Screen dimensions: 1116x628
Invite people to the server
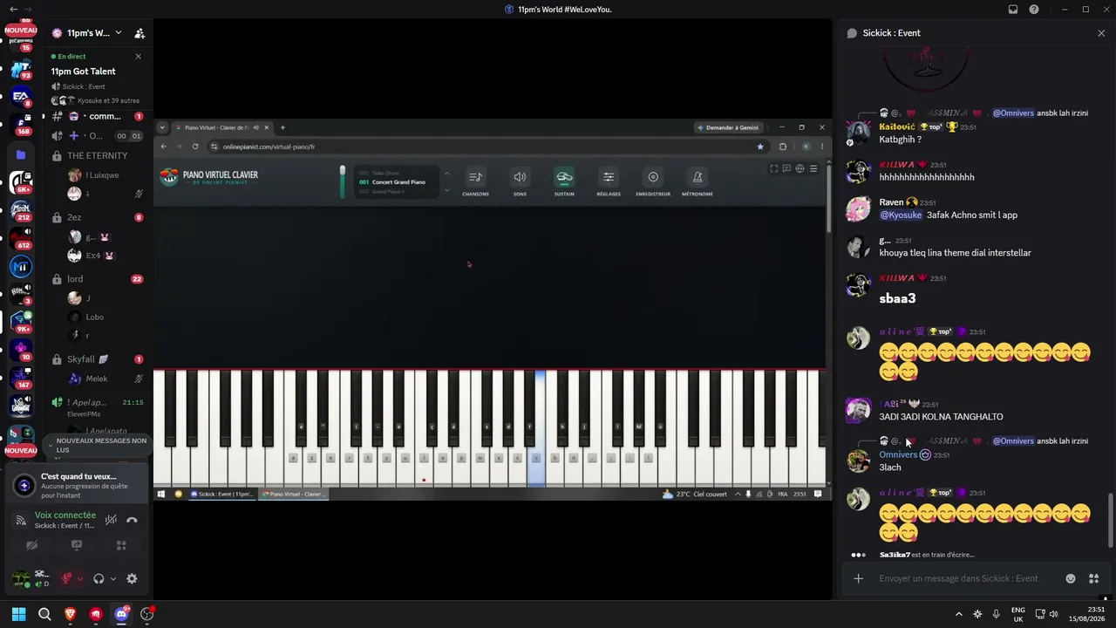[139, 33]
